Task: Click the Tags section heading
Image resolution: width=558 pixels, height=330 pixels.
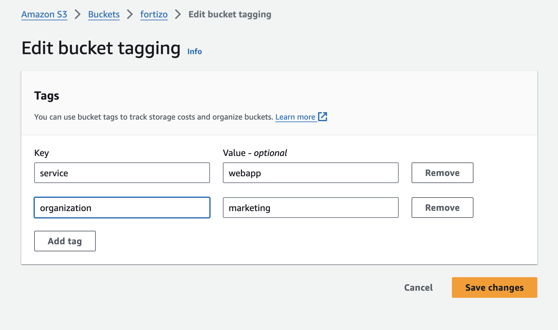Action: pyautogui.click(x=47, y=96)
